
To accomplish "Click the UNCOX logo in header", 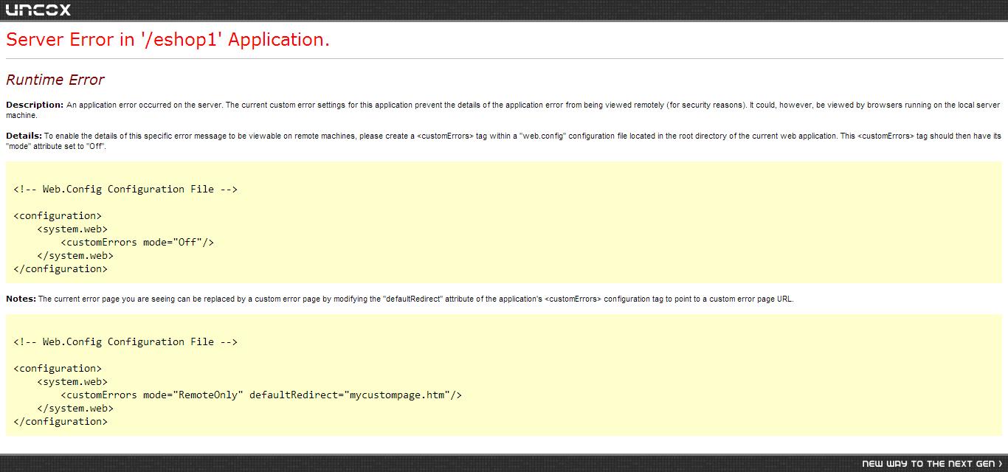I will 38,10.
